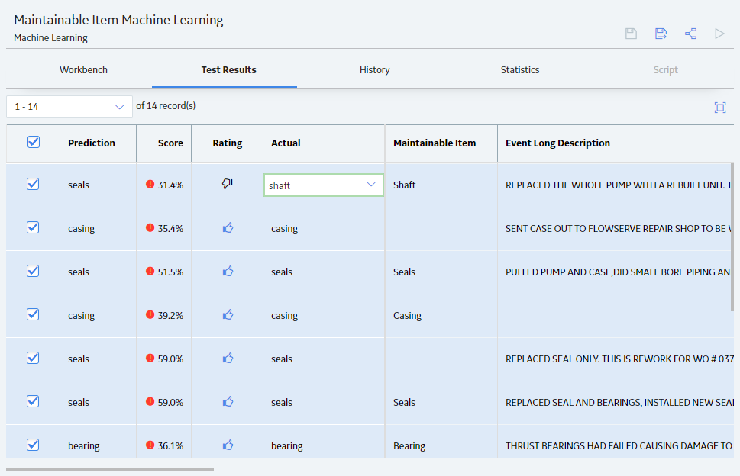Image resolution: width=740 pixels, height=476 pixels.
Task: Switch to the History tab
Action: tap(375, 69)
